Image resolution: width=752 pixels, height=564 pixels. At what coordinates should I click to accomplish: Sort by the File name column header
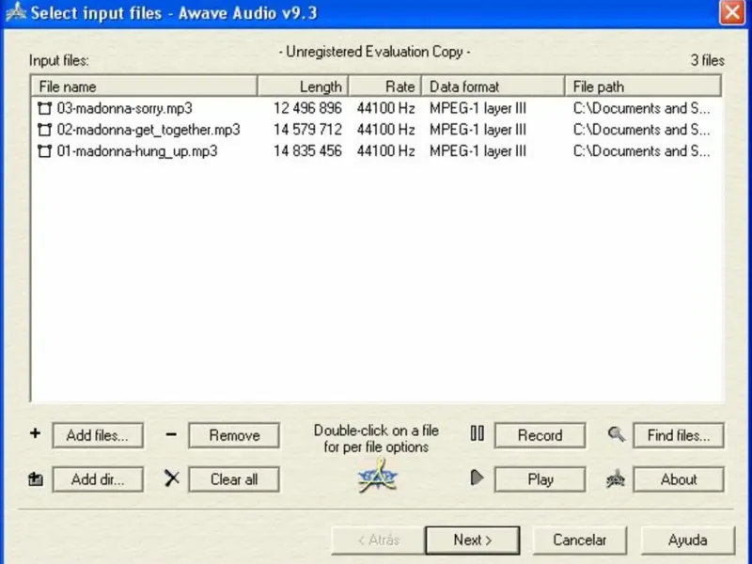tap(144, 86)
